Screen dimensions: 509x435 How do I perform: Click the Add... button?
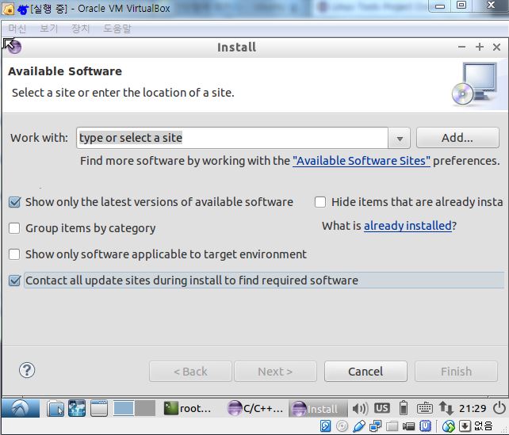coord(457,138)
